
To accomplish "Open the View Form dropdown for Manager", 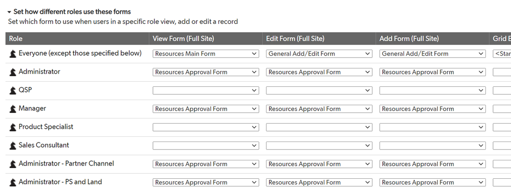I will pos(206,109).
